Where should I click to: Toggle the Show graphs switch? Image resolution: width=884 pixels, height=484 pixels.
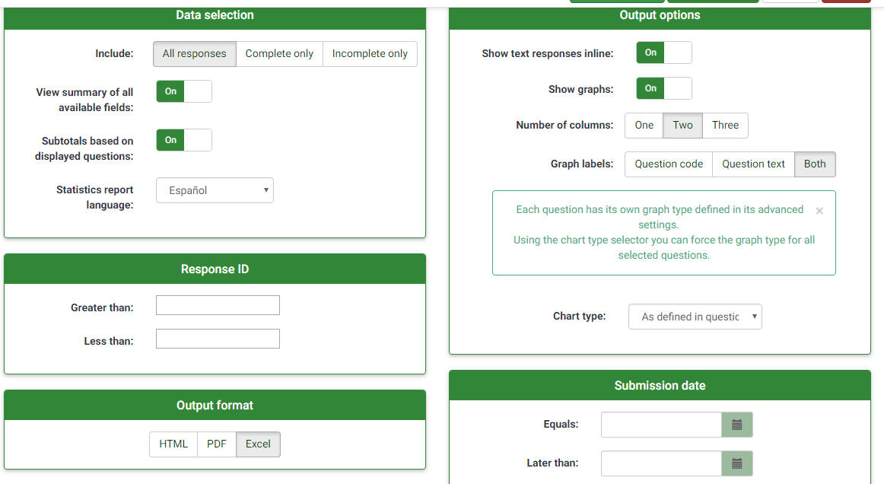(663, 88)
